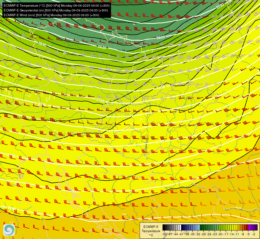Click the -21 isotherm label on the map
Image resolution: width=260 pixels, height=239 pixels.
pos(123,50)
